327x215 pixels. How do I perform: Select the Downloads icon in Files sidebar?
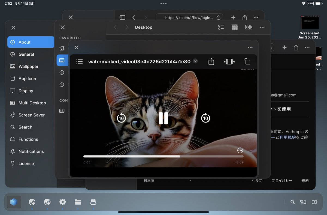[x=62, y=73]
